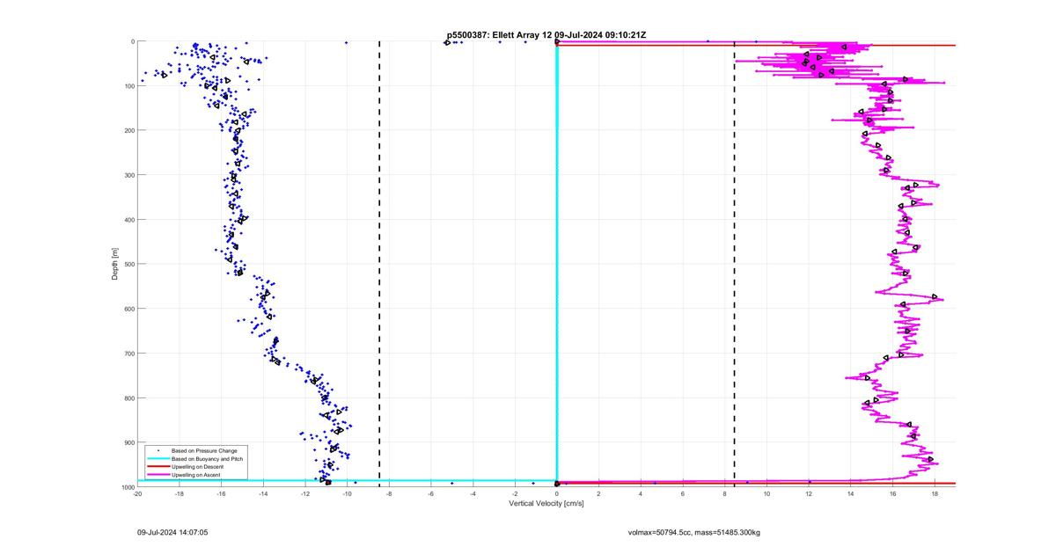Viewport: 1056px width, 547px height.
Task: Click the depth axis tick label '400'
Action: [128, 220]
